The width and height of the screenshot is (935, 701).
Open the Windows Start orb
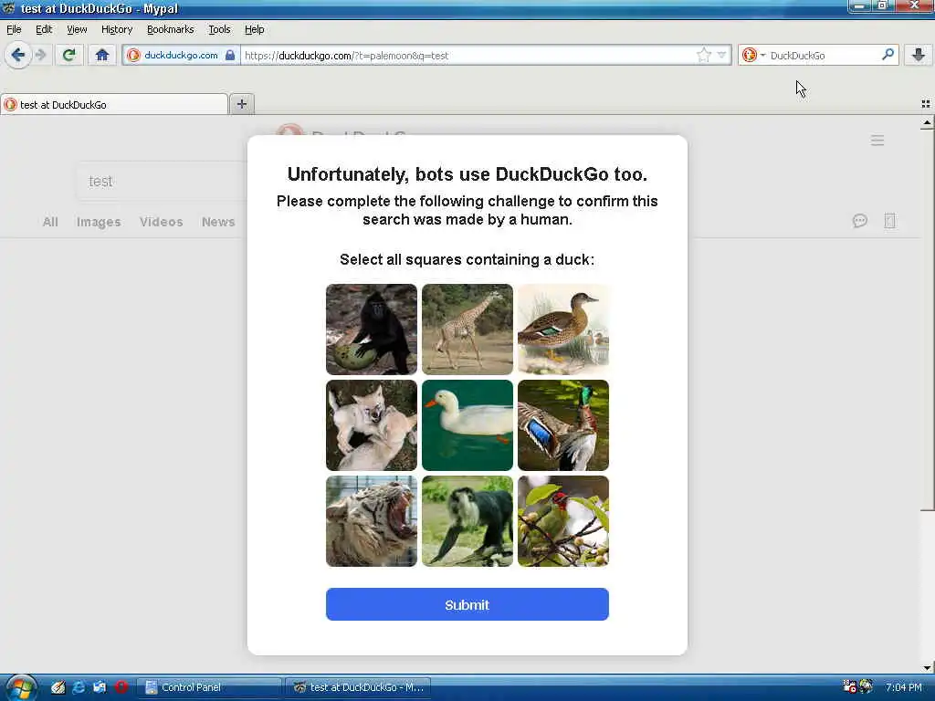coord(20,687)
